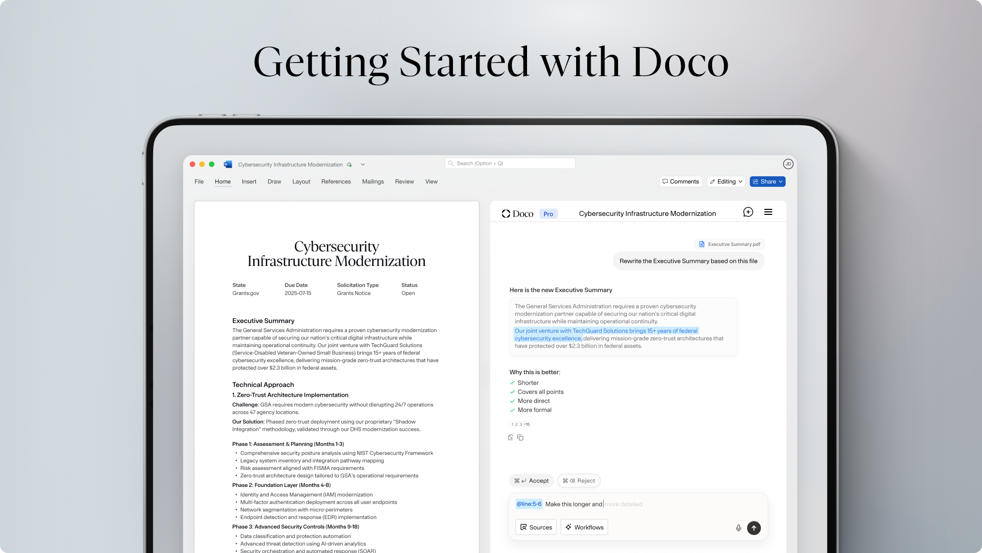Accept the suggested Executive Summary
982x553 pixels.
pyautogui.click(x=532, y=481)
